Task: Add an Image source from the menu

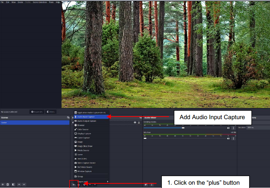Action: tap(91, 142)
